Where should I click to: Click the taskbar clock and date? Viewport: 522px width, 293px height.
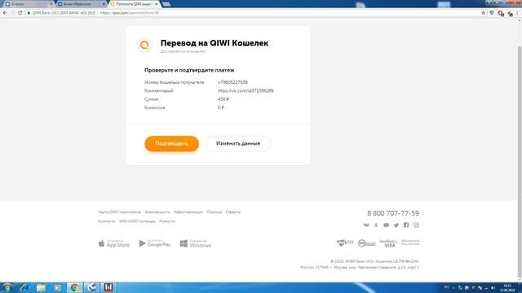(507, 287)
